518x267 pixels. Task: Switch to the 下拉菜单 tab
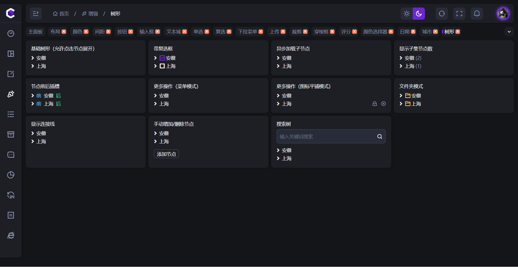click(247, 32)
